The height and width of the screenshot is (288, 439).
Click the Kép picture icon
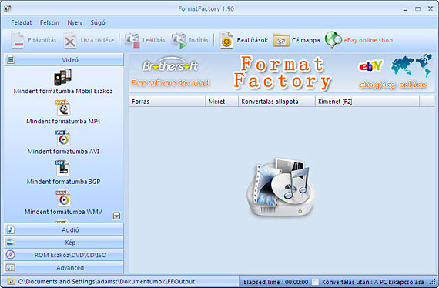pos(11,243)
